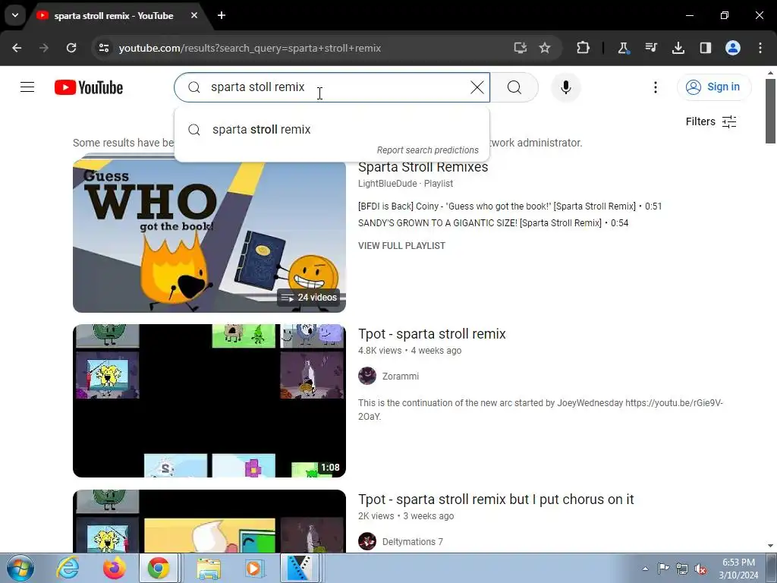
Task: Open the media control icon in toolbar
Action: (650, 48)
